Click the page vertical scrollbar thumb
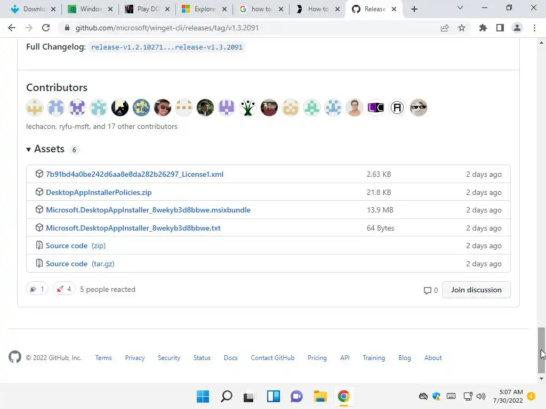Screen dimensions: 546x409 point(541,350)
